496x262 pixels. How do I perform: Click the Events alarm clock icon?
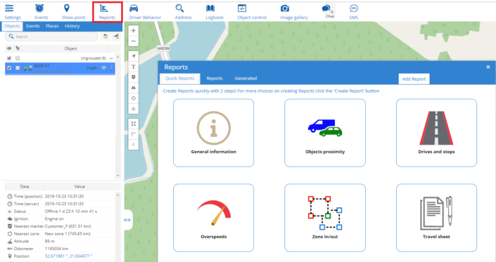click(x=39, y=8)
